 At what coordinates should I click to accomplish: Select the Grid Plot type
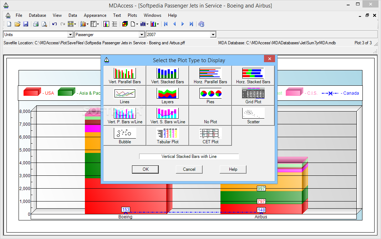[x=253, y=95]
